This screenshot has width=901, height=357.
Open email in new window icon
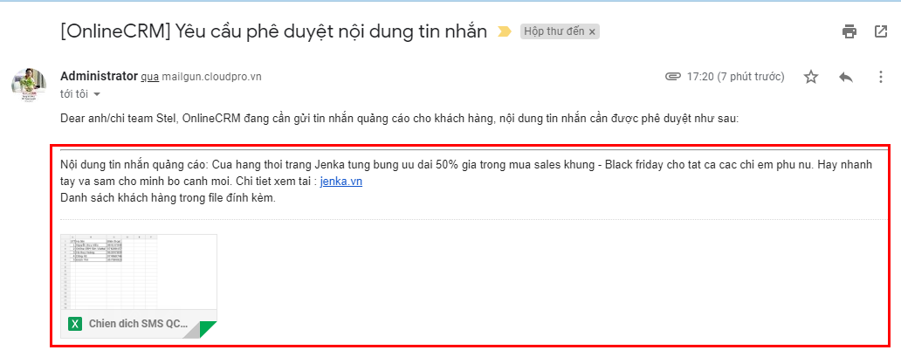click(880, 31)
